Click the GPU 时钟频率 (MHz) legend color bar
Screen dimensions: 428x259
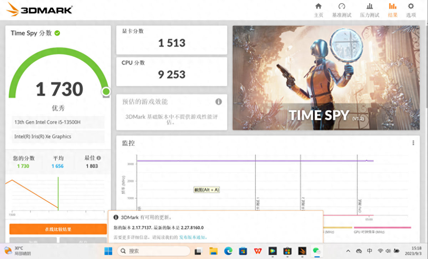coord(382,227)
